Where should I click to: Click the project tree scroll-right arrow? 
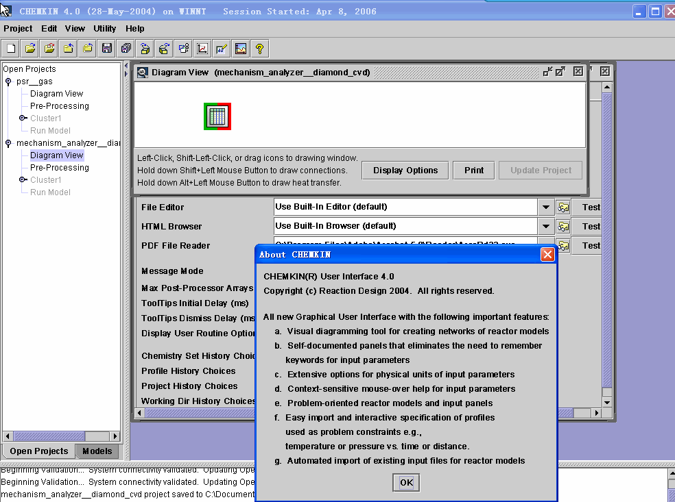click(x=115, y=436)
